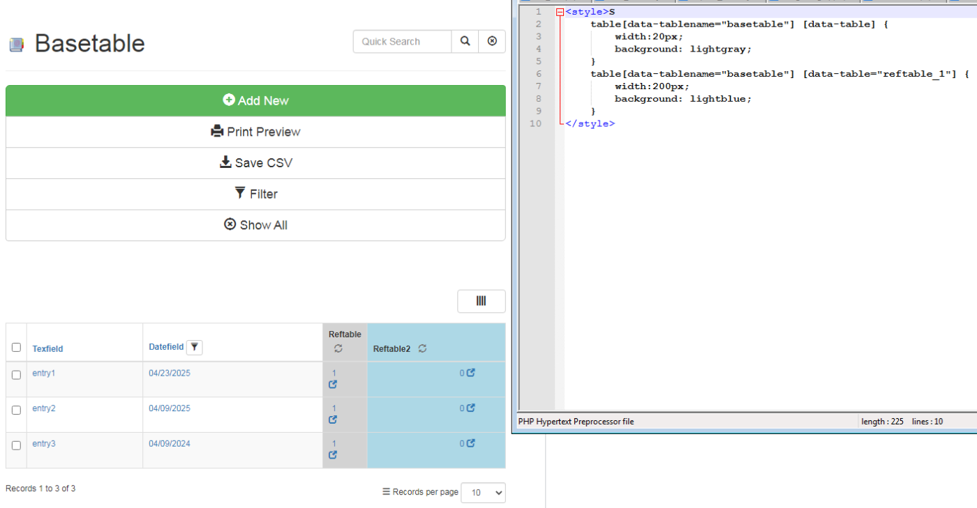Open the entry1 record link
This screenshot has height=508, width=977.
[x=43, y=374]
